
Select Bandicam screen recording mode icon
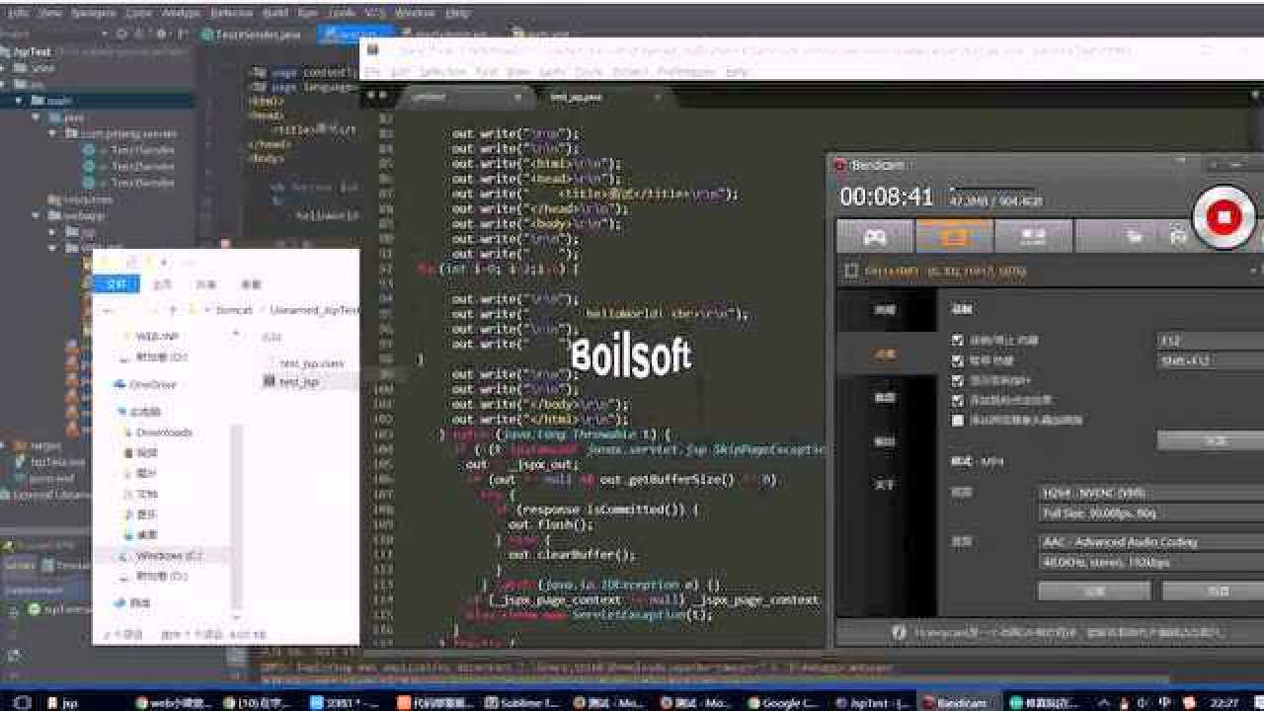click(x=954, y=237)
